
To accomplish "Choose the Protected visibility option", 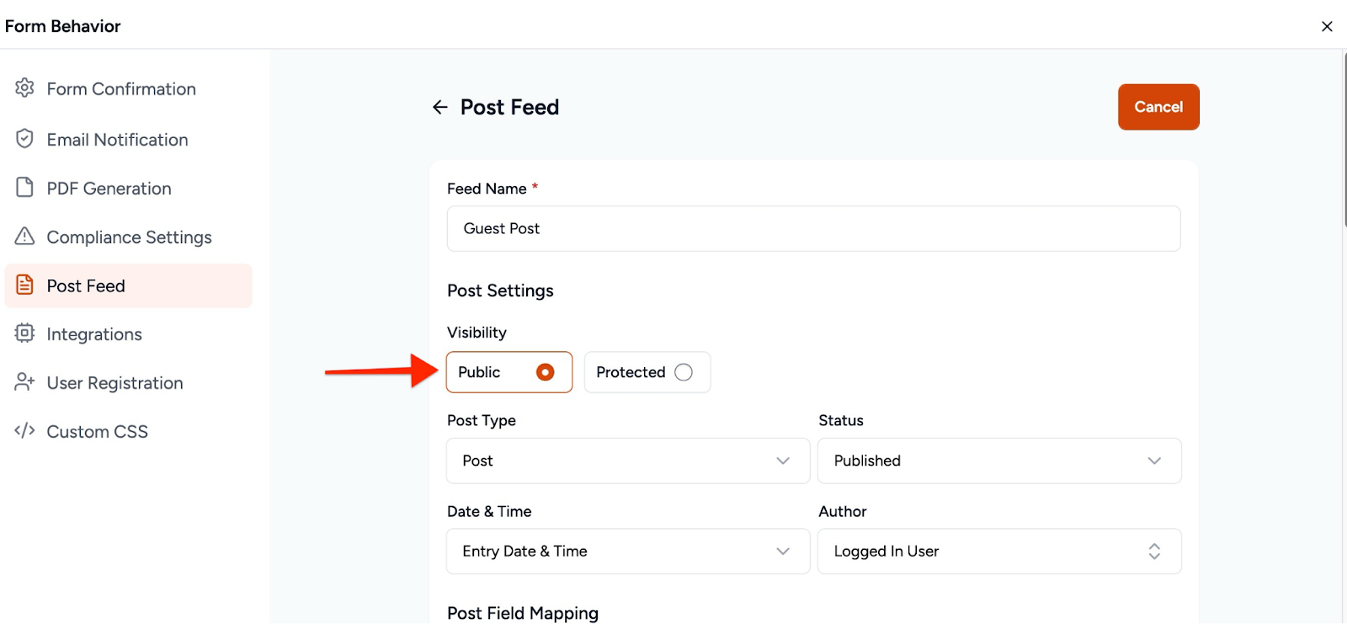I will tap(684, 371).
